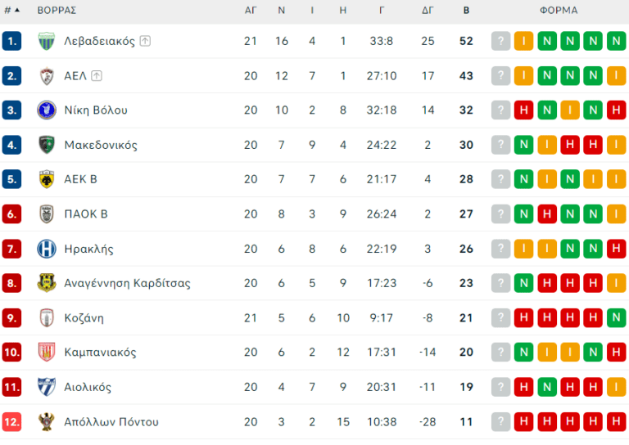Click the Λεβαδειακός team crest icon
Screen dimensions: 629x445
(47, 42)
